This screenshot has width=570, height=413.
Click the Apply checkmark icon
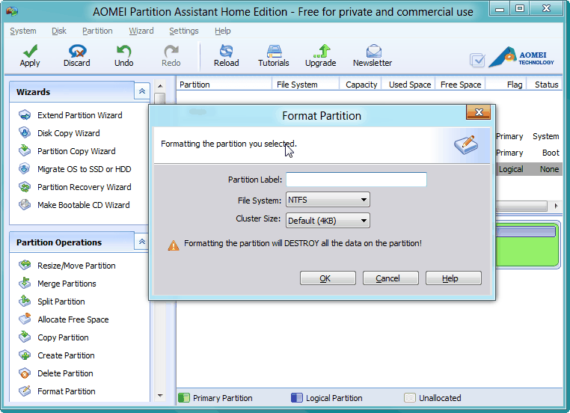click(x=30, y=51)
